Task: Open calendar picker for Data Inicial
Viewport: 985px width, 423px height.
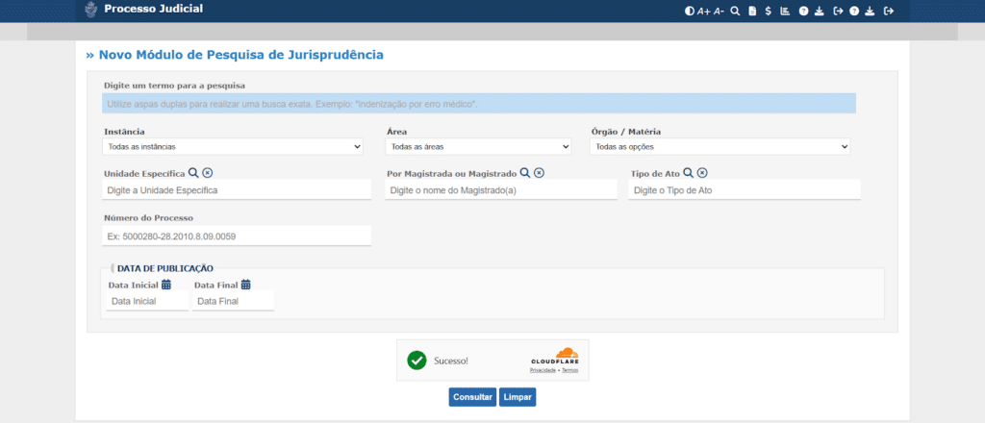Action: [166, 285]
